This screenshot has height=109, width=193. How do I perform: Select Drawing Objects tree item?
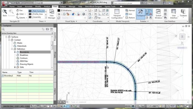click(27, 64)
